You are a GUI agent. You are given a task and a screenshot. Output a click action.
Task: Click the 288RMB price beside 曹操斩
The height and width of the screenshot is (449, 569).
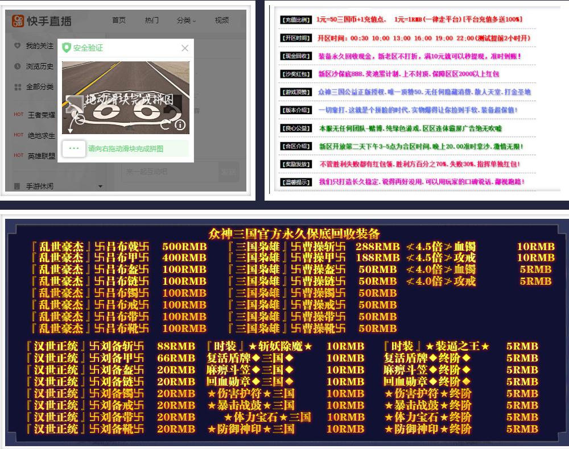tap(377, 247)
